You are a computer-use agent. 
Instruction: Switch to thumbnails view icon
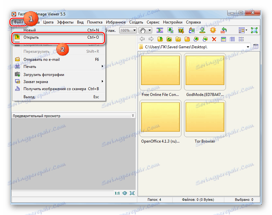[x=223, y=39]
